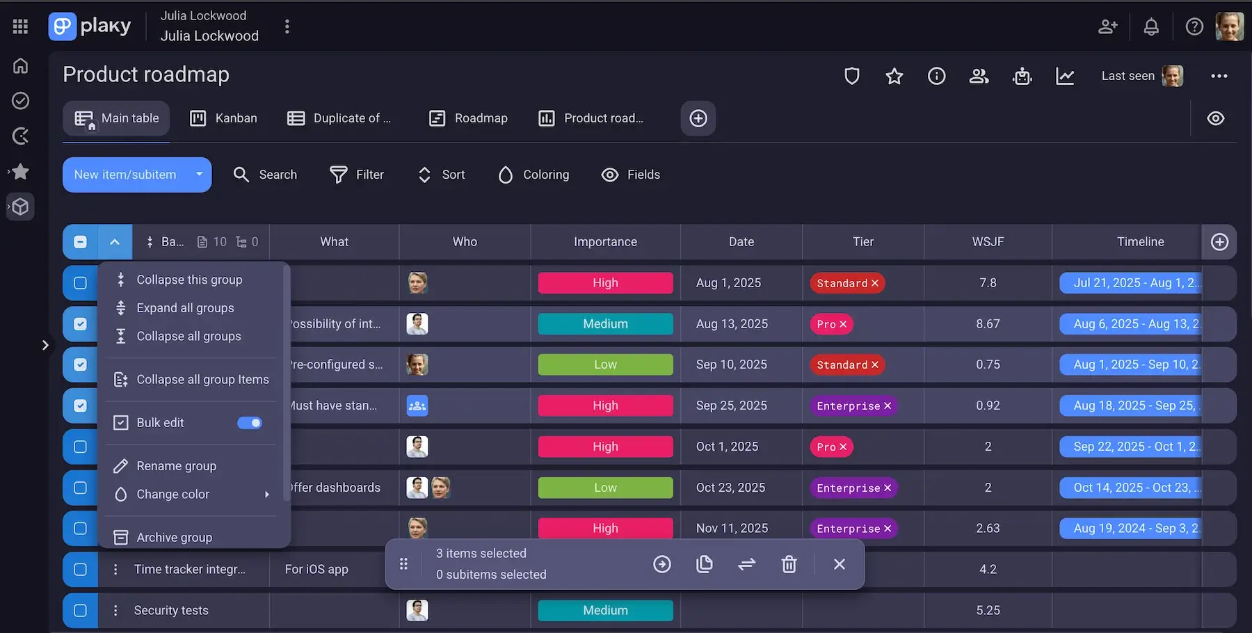Check the Security tests row checkbox

click(80, 610)
